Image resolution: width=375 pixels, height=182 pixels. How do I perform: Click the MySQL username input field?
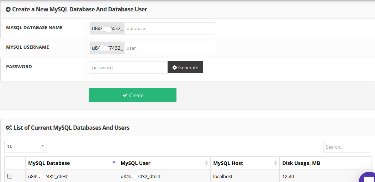(170, 48)
